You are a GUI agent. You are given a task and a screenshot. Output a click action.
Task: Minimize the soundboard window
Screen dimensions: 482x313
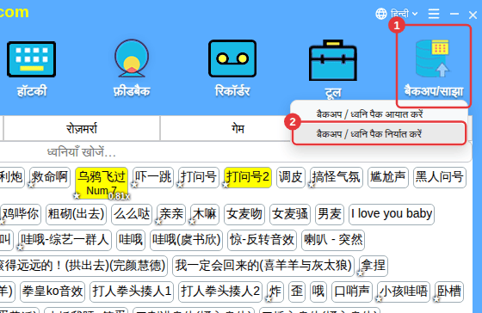click(454, 14)
